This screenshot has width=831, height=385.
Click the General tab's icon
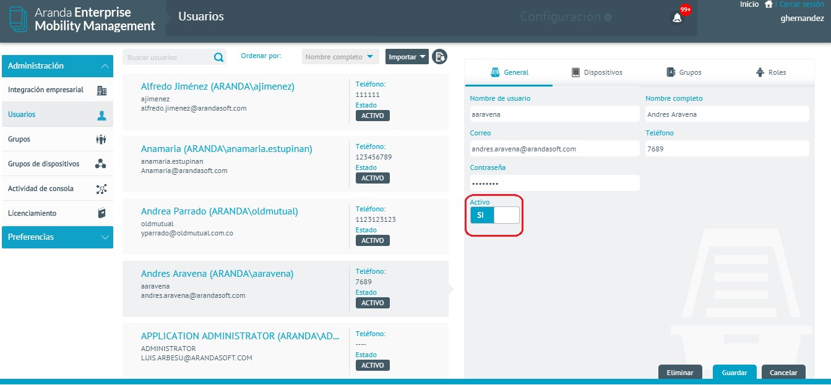[495, 72]
